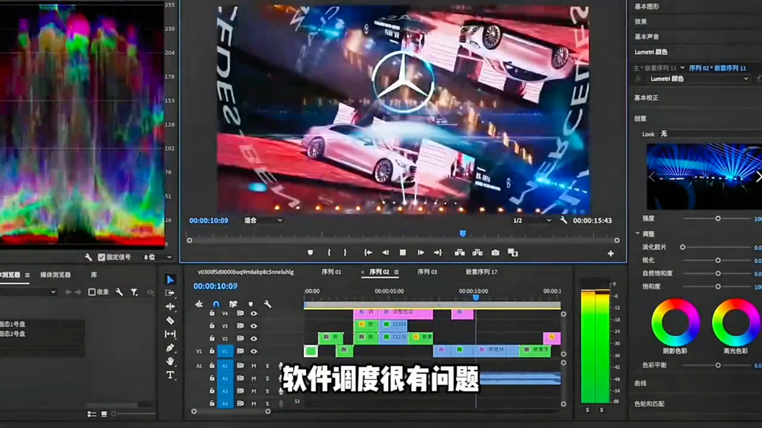Viewport: 762px width, 428px height.
Task: Toggle sync lock on track V3
Action: [240, 326]
